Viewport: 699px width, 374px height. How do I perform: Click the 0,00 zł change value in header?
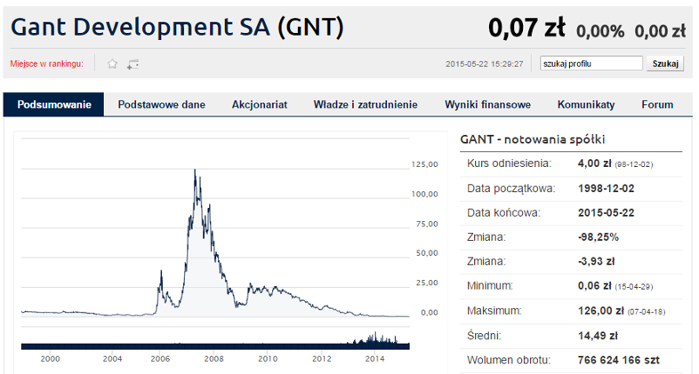(x=660, y=31)
